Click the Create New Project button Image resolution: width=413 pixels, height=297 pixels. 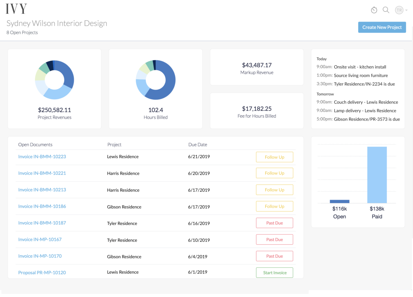[x=382, y=27]
